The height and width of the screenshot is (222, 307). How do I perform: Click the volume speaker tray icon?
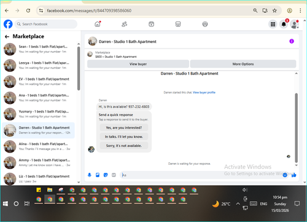(245, 190)
